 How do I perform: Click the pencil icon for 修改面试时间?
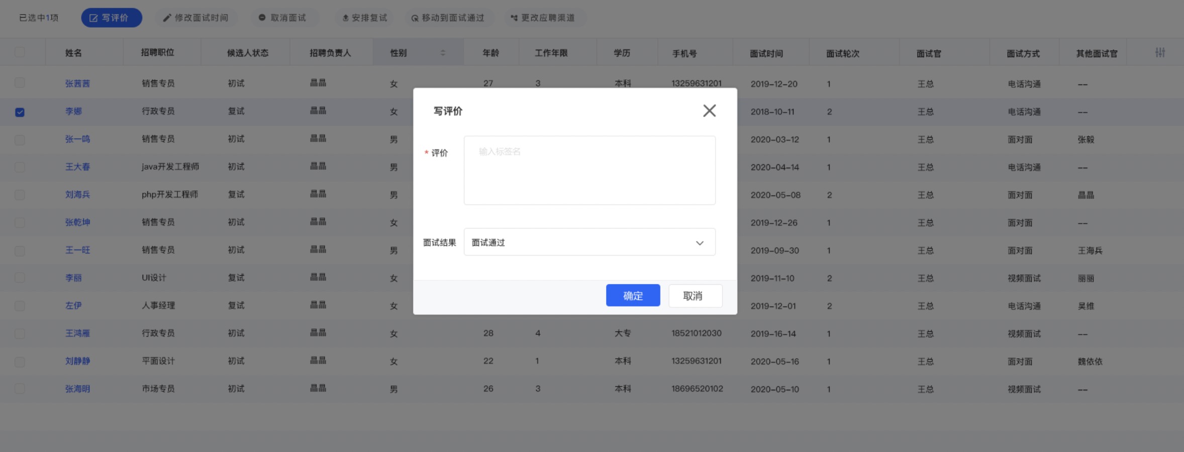tap(167, 18)
